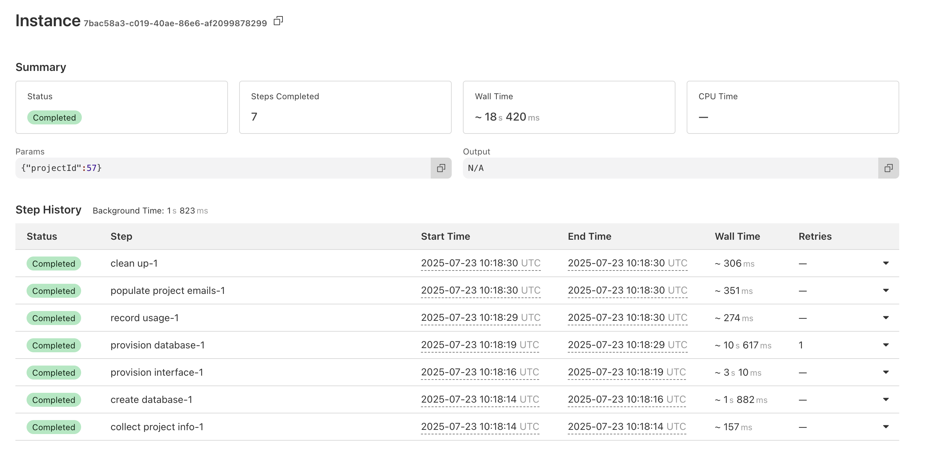Screen dimensions: 930x462
Task: Expand the clean up-1 step row
Action: click(886, 263)
